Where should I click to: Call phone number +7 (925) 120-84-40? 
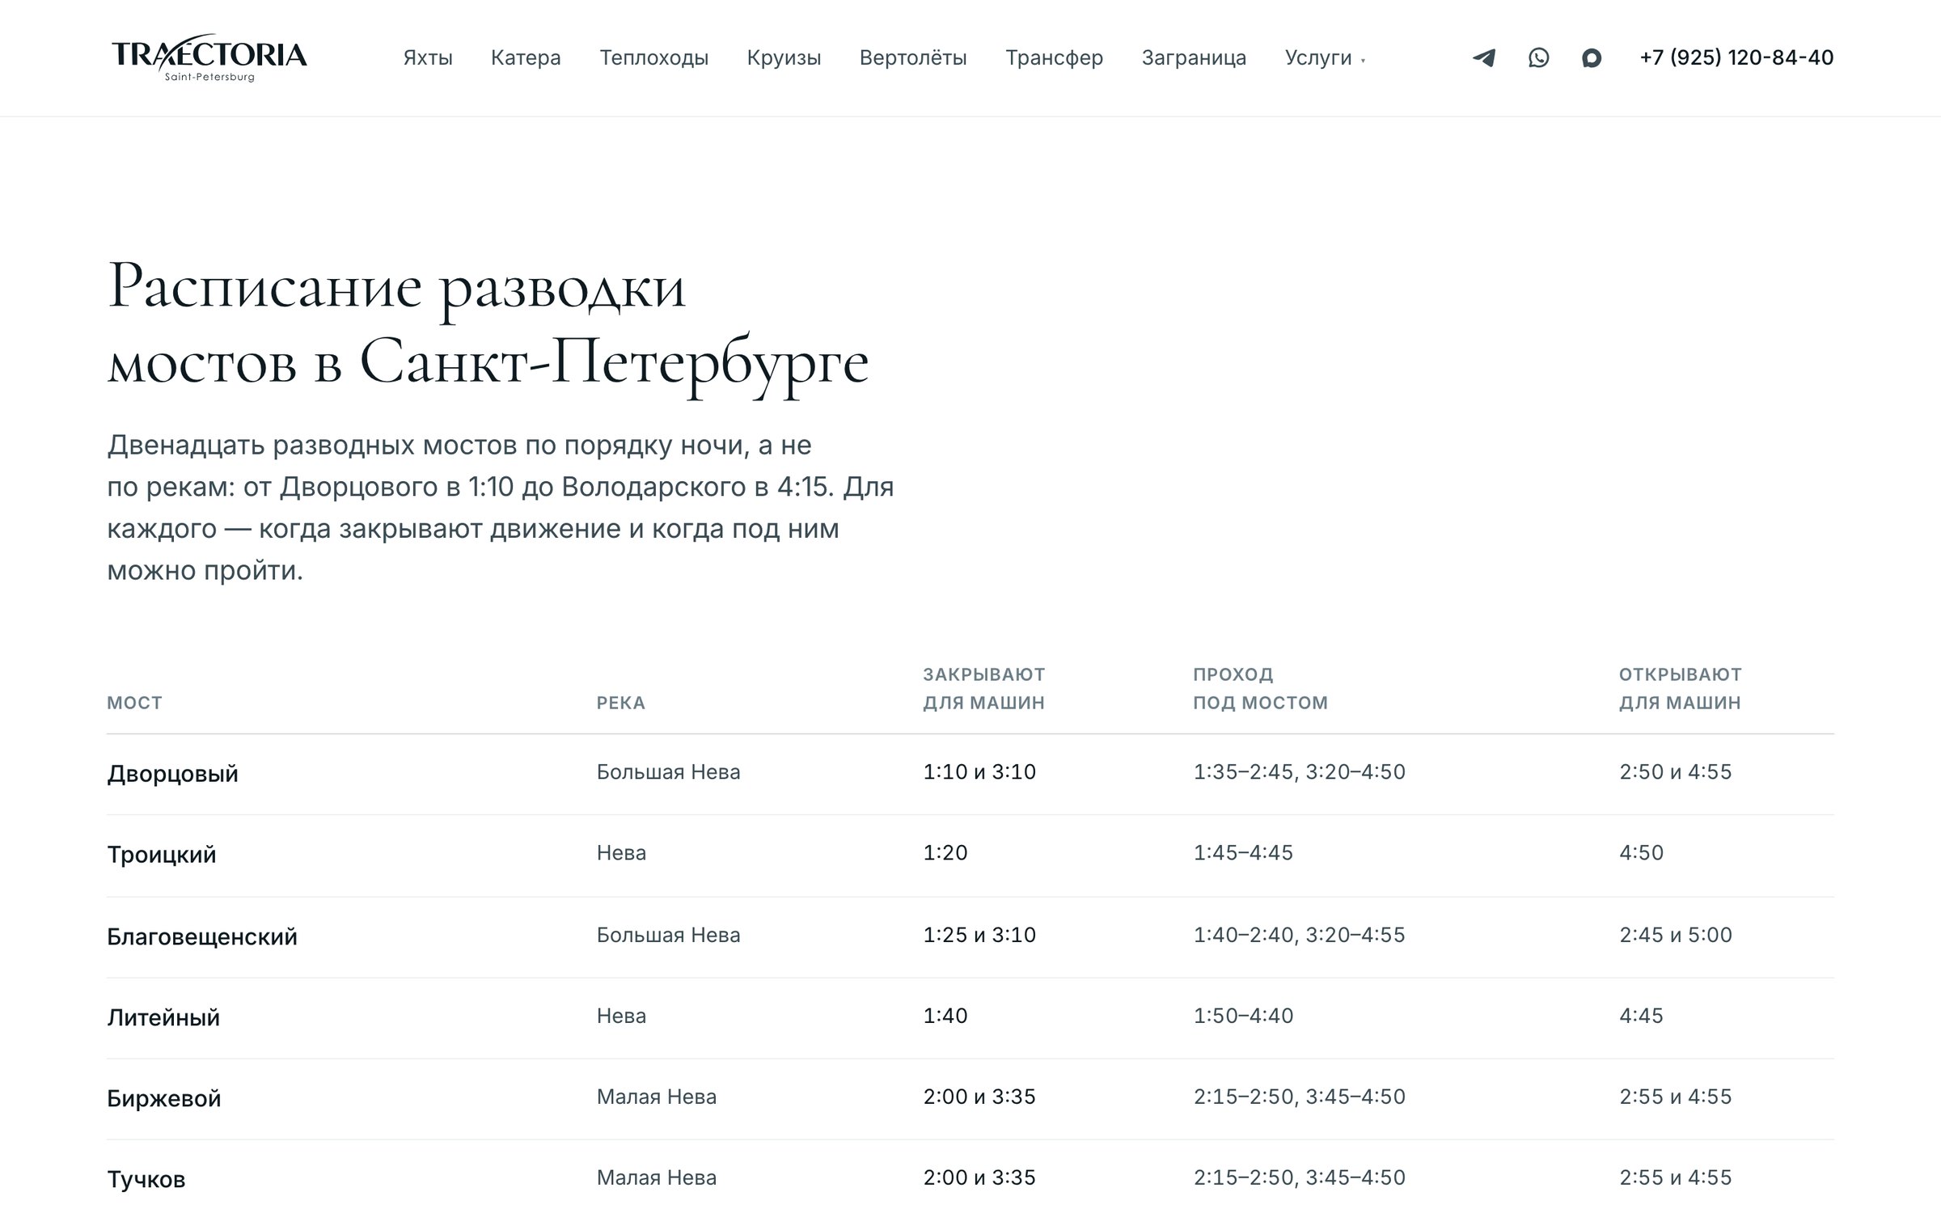coord(1736,57)
